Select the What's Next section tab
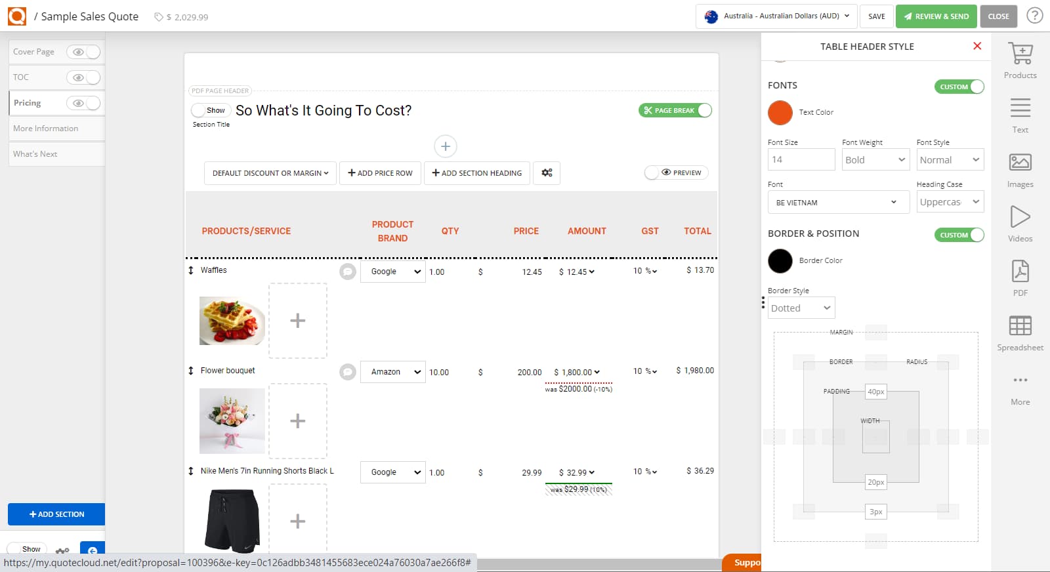This screenshot has height=572, width=1050. click(x=56, y=154)
